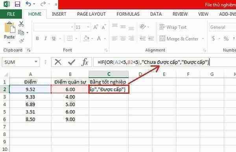The height and width of the screenshot is (152, 236).
Task: Confirm the formula with the checkmark
Action: point(72,62)
